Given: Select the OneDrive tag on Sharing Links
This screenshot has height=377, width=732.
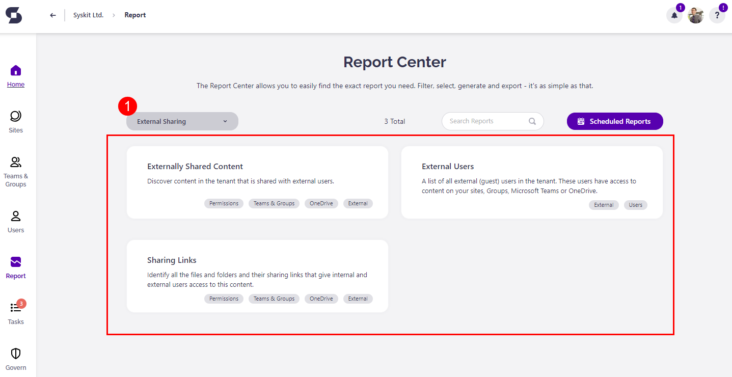Looking at the screenshot, I should pos(321,299).
